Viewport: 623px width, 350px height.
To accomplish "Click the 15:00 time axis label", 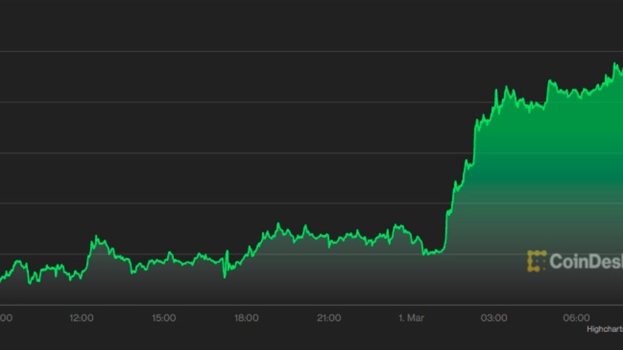I will point(164,318).
